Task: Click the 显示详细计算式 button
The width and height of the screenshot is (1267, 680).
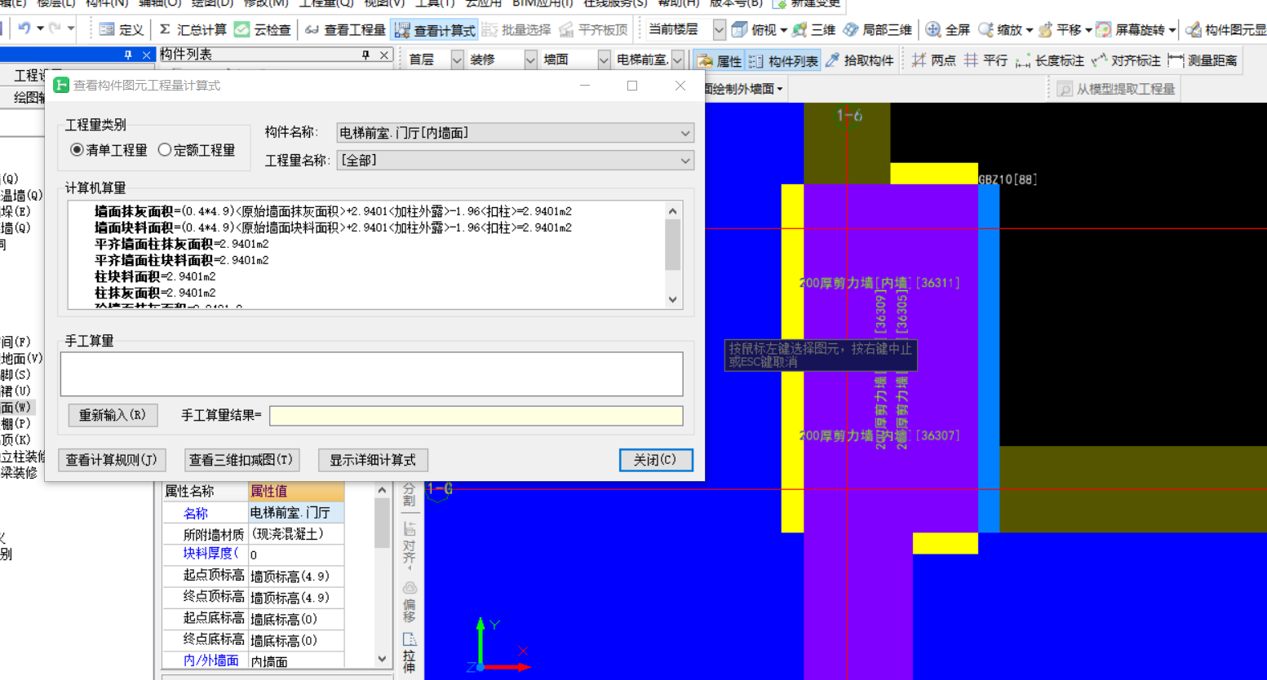Action: 373,460
